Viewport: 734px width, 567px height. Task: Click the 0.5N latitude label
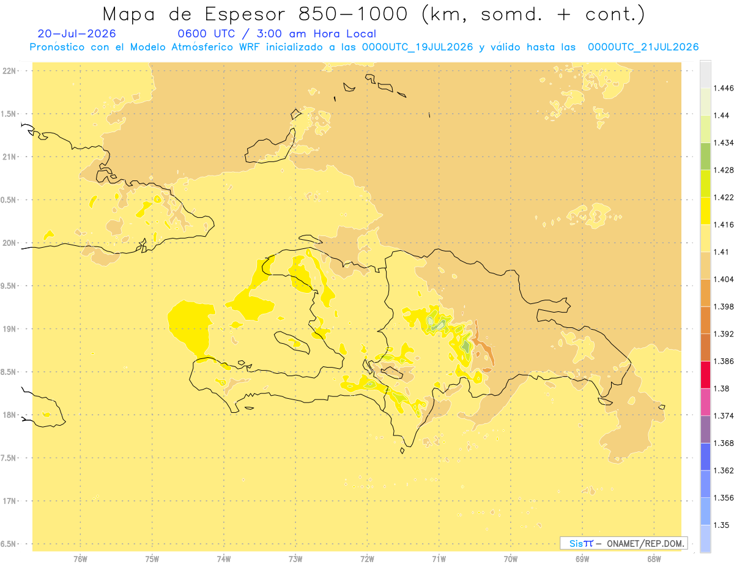tap(9, 200)
